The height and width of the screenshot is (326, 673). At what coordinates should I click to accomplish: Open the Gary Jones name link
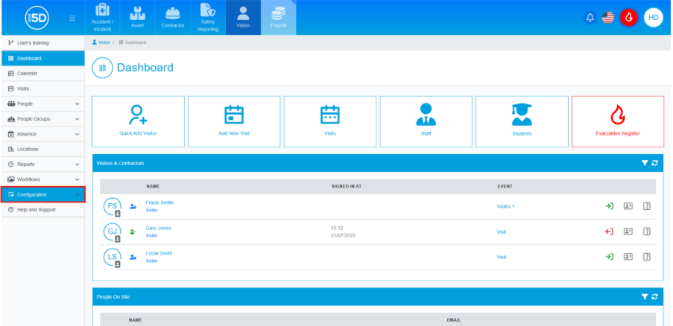pyautogui.click(x=159, y=228)
